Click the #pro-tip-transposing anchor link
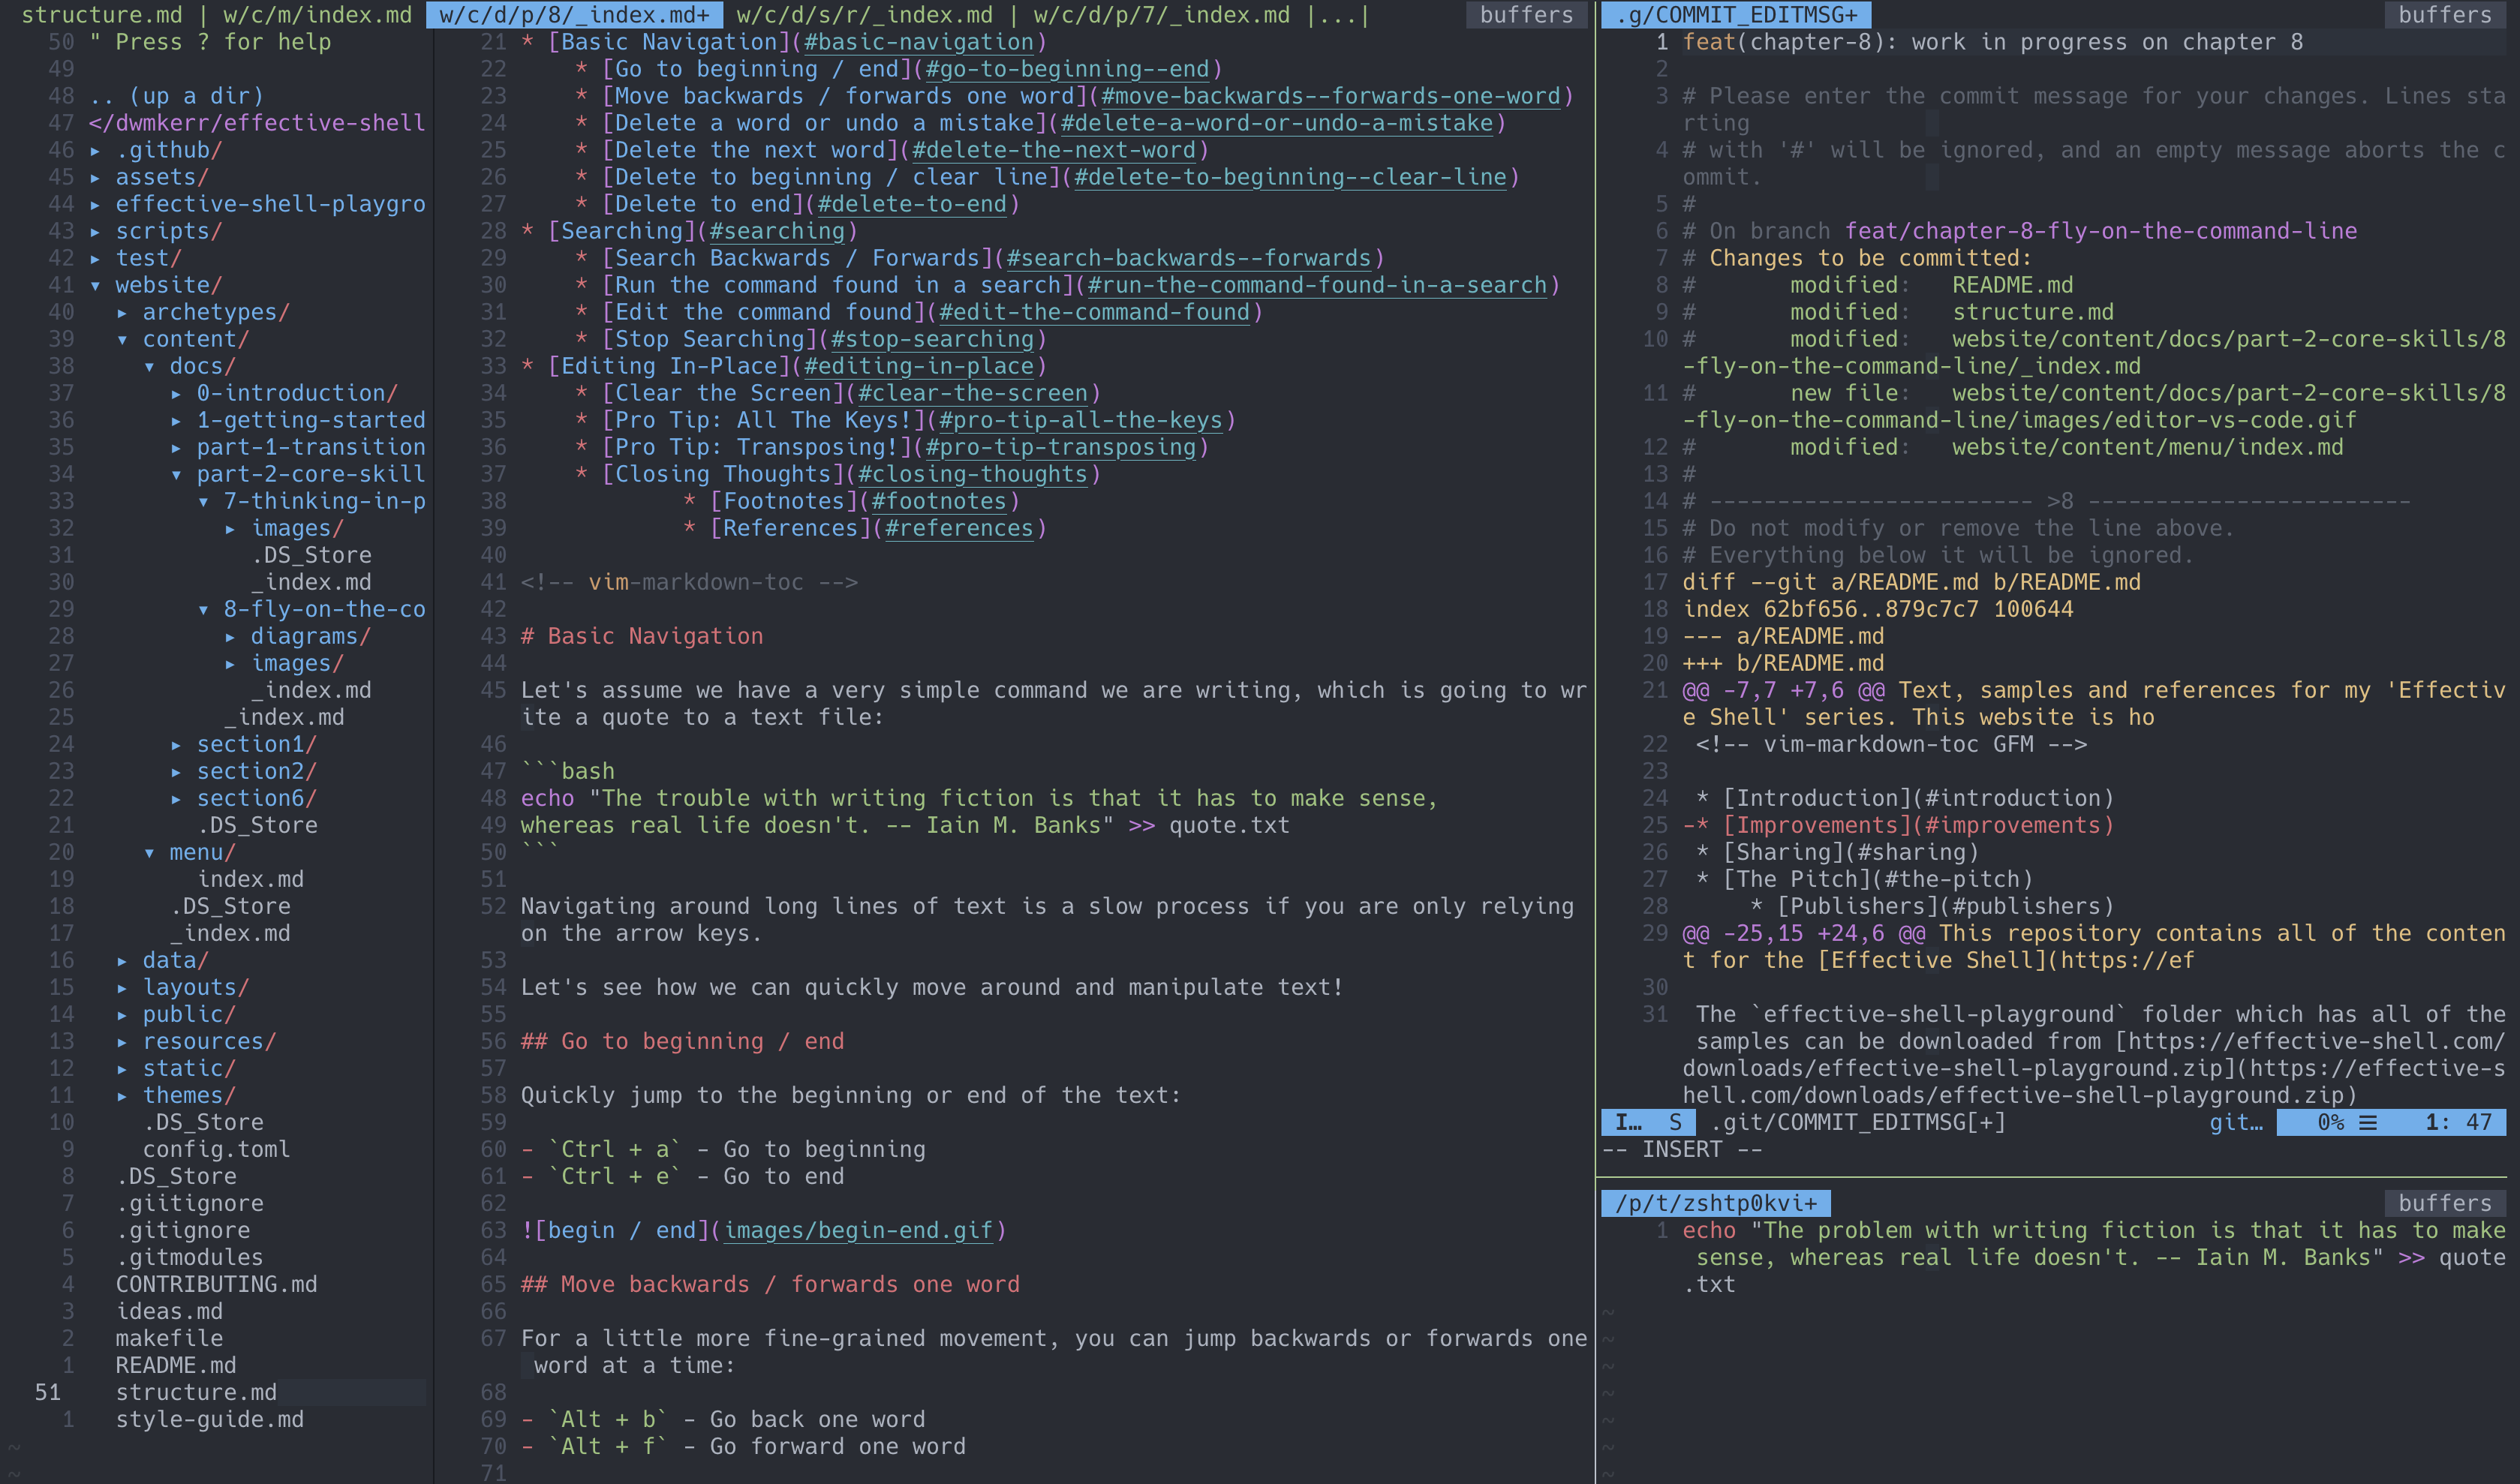 (x=1060, y=447)
